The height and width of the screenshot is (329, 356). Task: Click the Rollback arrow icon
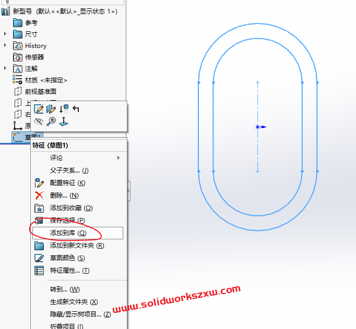[76, 109]
